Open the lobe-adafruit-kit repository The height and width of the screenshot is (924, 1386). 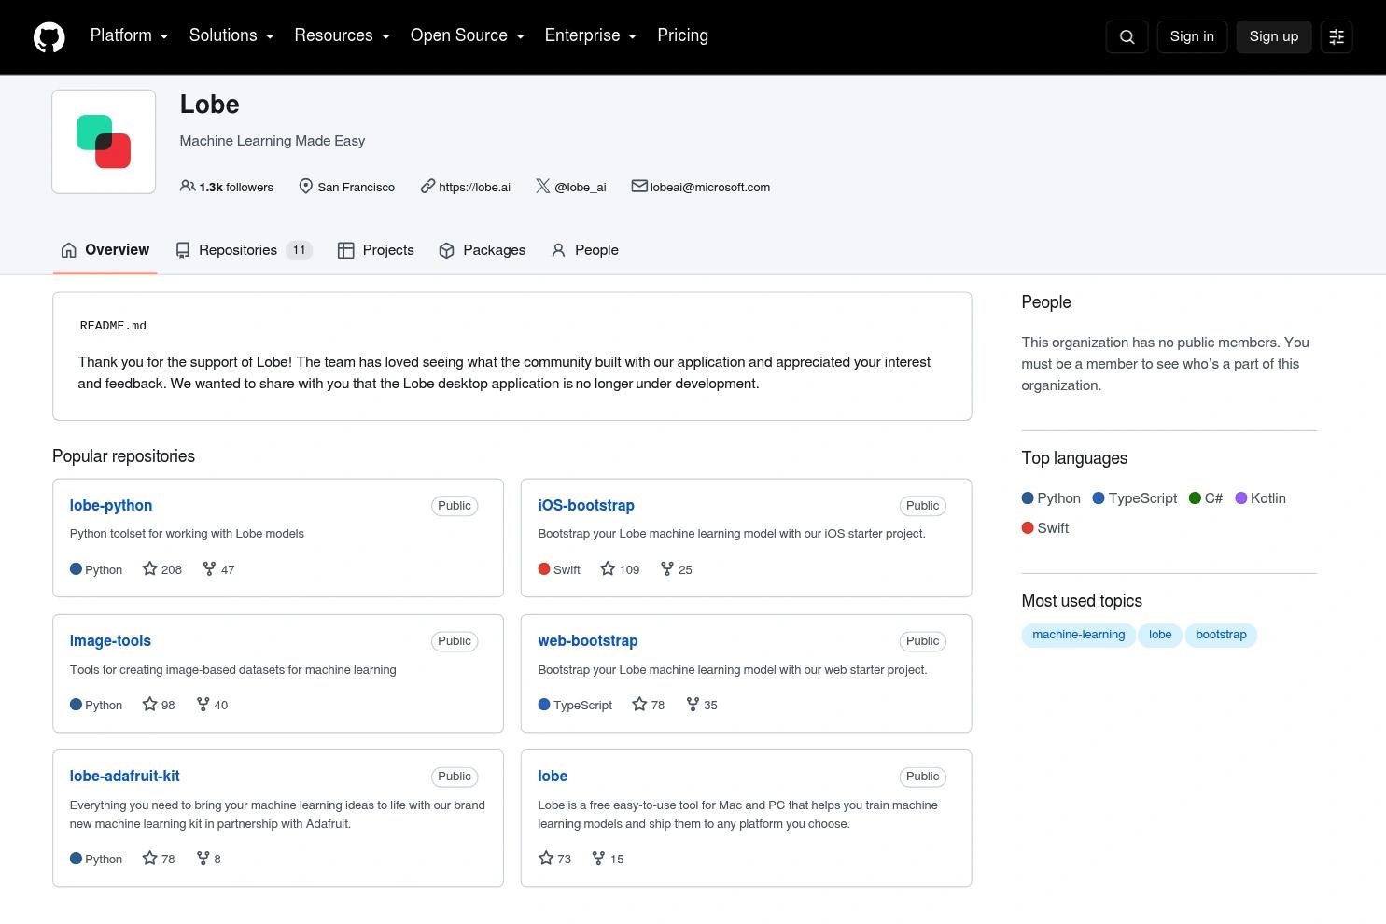pyautogui.click(x=125, y=776)
